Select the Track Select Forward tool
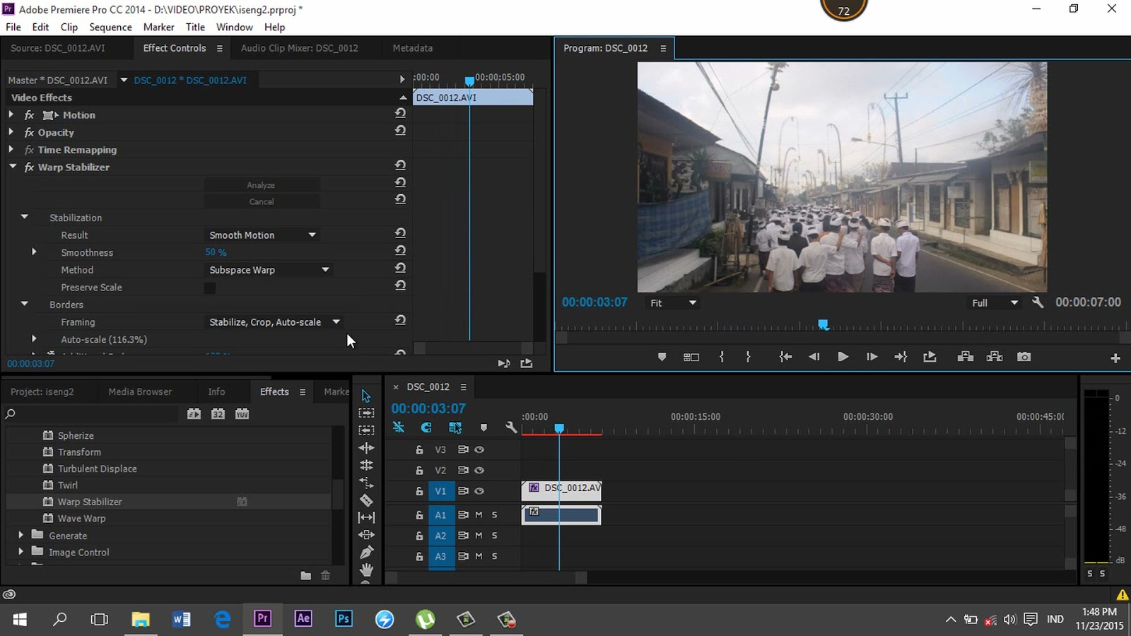This screenshot has width=1131, height=636. click(366, 413)
